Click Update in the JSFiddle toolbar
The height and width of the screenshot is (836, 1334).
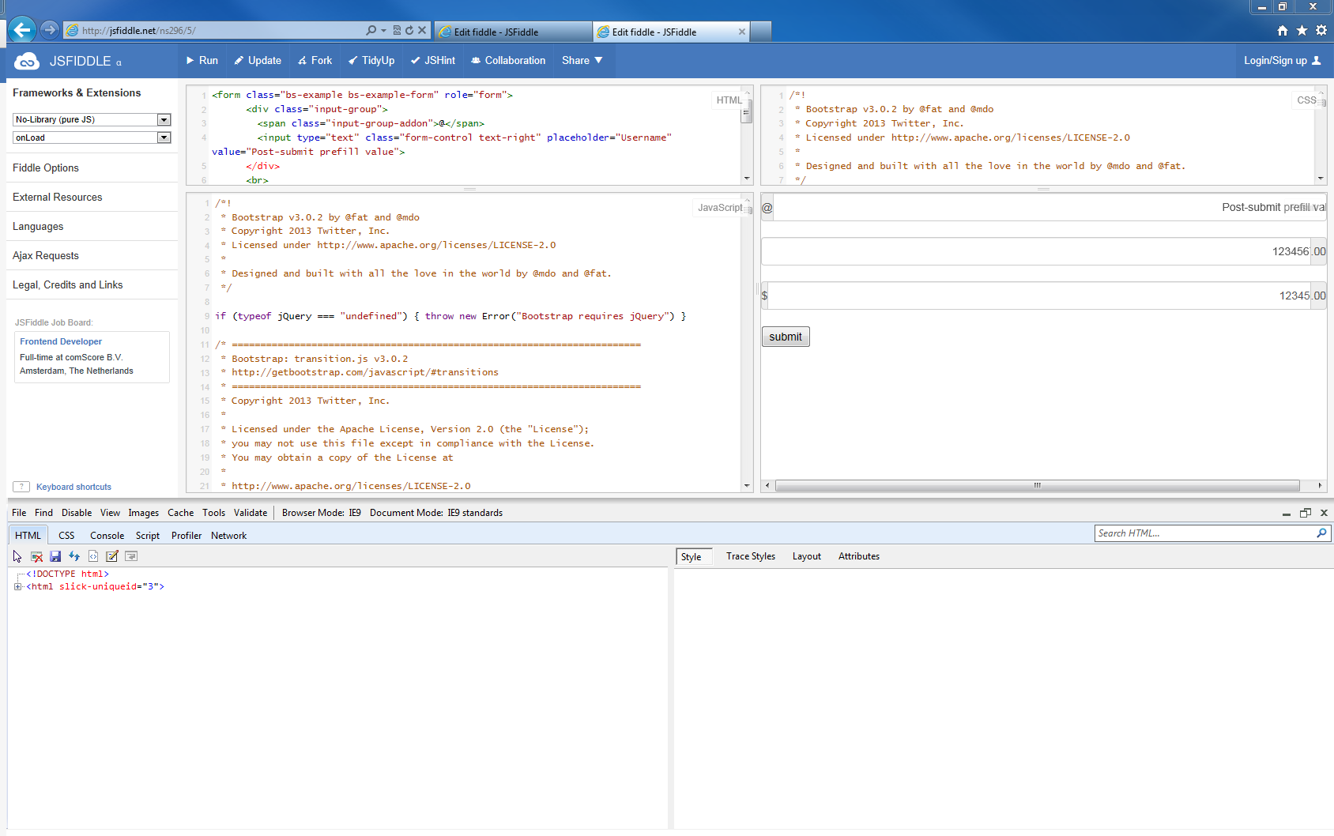[x=258, y=60]
